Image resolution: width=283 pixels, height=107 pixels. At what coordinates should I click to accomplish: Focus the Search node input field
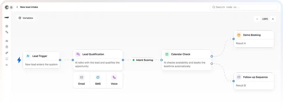pyautogui.click(x=244, y=7)
